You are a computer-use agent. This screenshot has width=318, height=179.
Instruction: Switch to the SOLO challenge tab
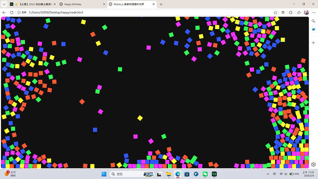point(32,4)
